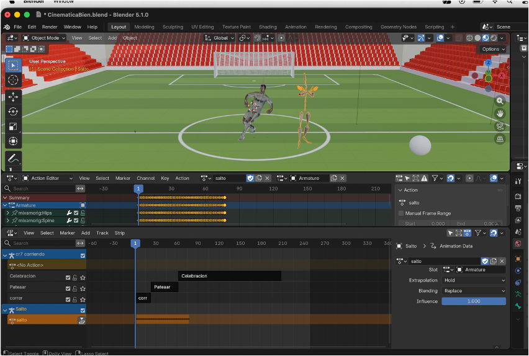529x356 pixels.
Task: Enable Manual Frame Range checkbox
Action: tap(401, 213)
